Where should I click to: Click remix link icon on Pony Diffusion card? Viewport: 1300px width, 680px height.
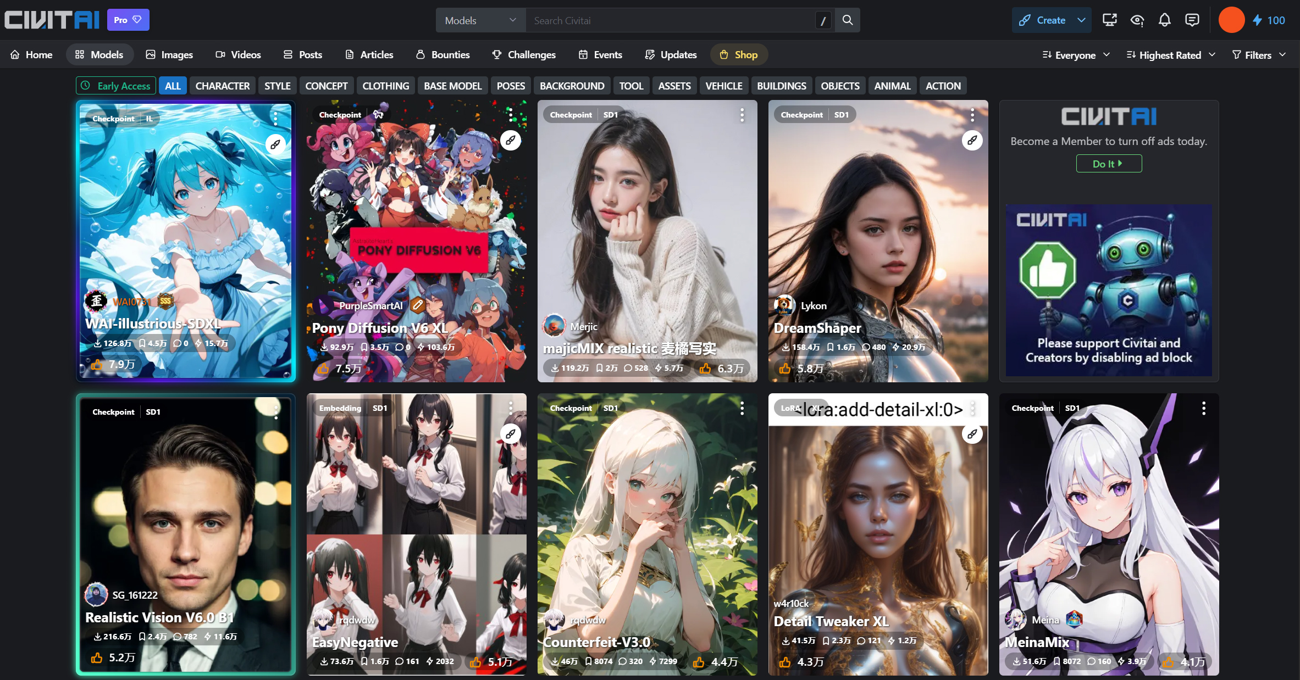[x=511, y=140]
